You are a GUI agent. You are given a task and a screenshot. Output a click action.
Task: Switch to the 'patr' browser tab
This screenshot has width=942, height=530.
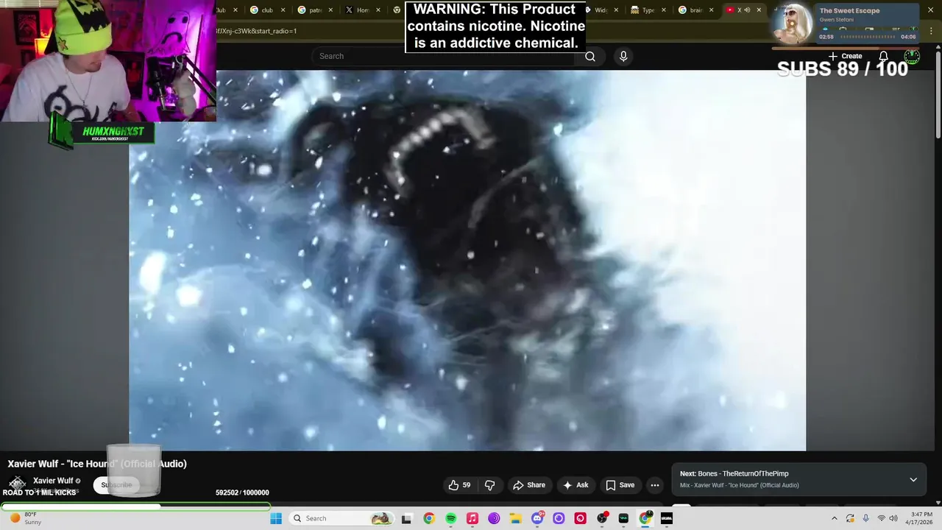point(314,10)
